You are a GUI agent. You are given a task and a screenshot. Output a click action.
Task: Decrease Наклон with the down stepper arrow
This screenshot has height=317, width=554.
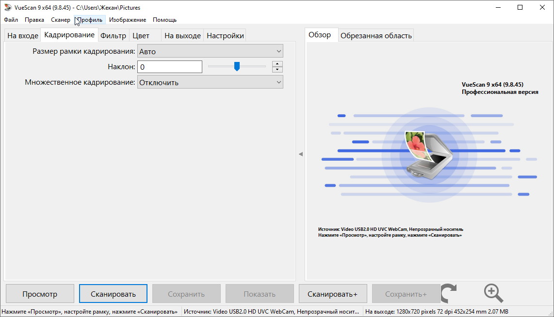[277, 70]
